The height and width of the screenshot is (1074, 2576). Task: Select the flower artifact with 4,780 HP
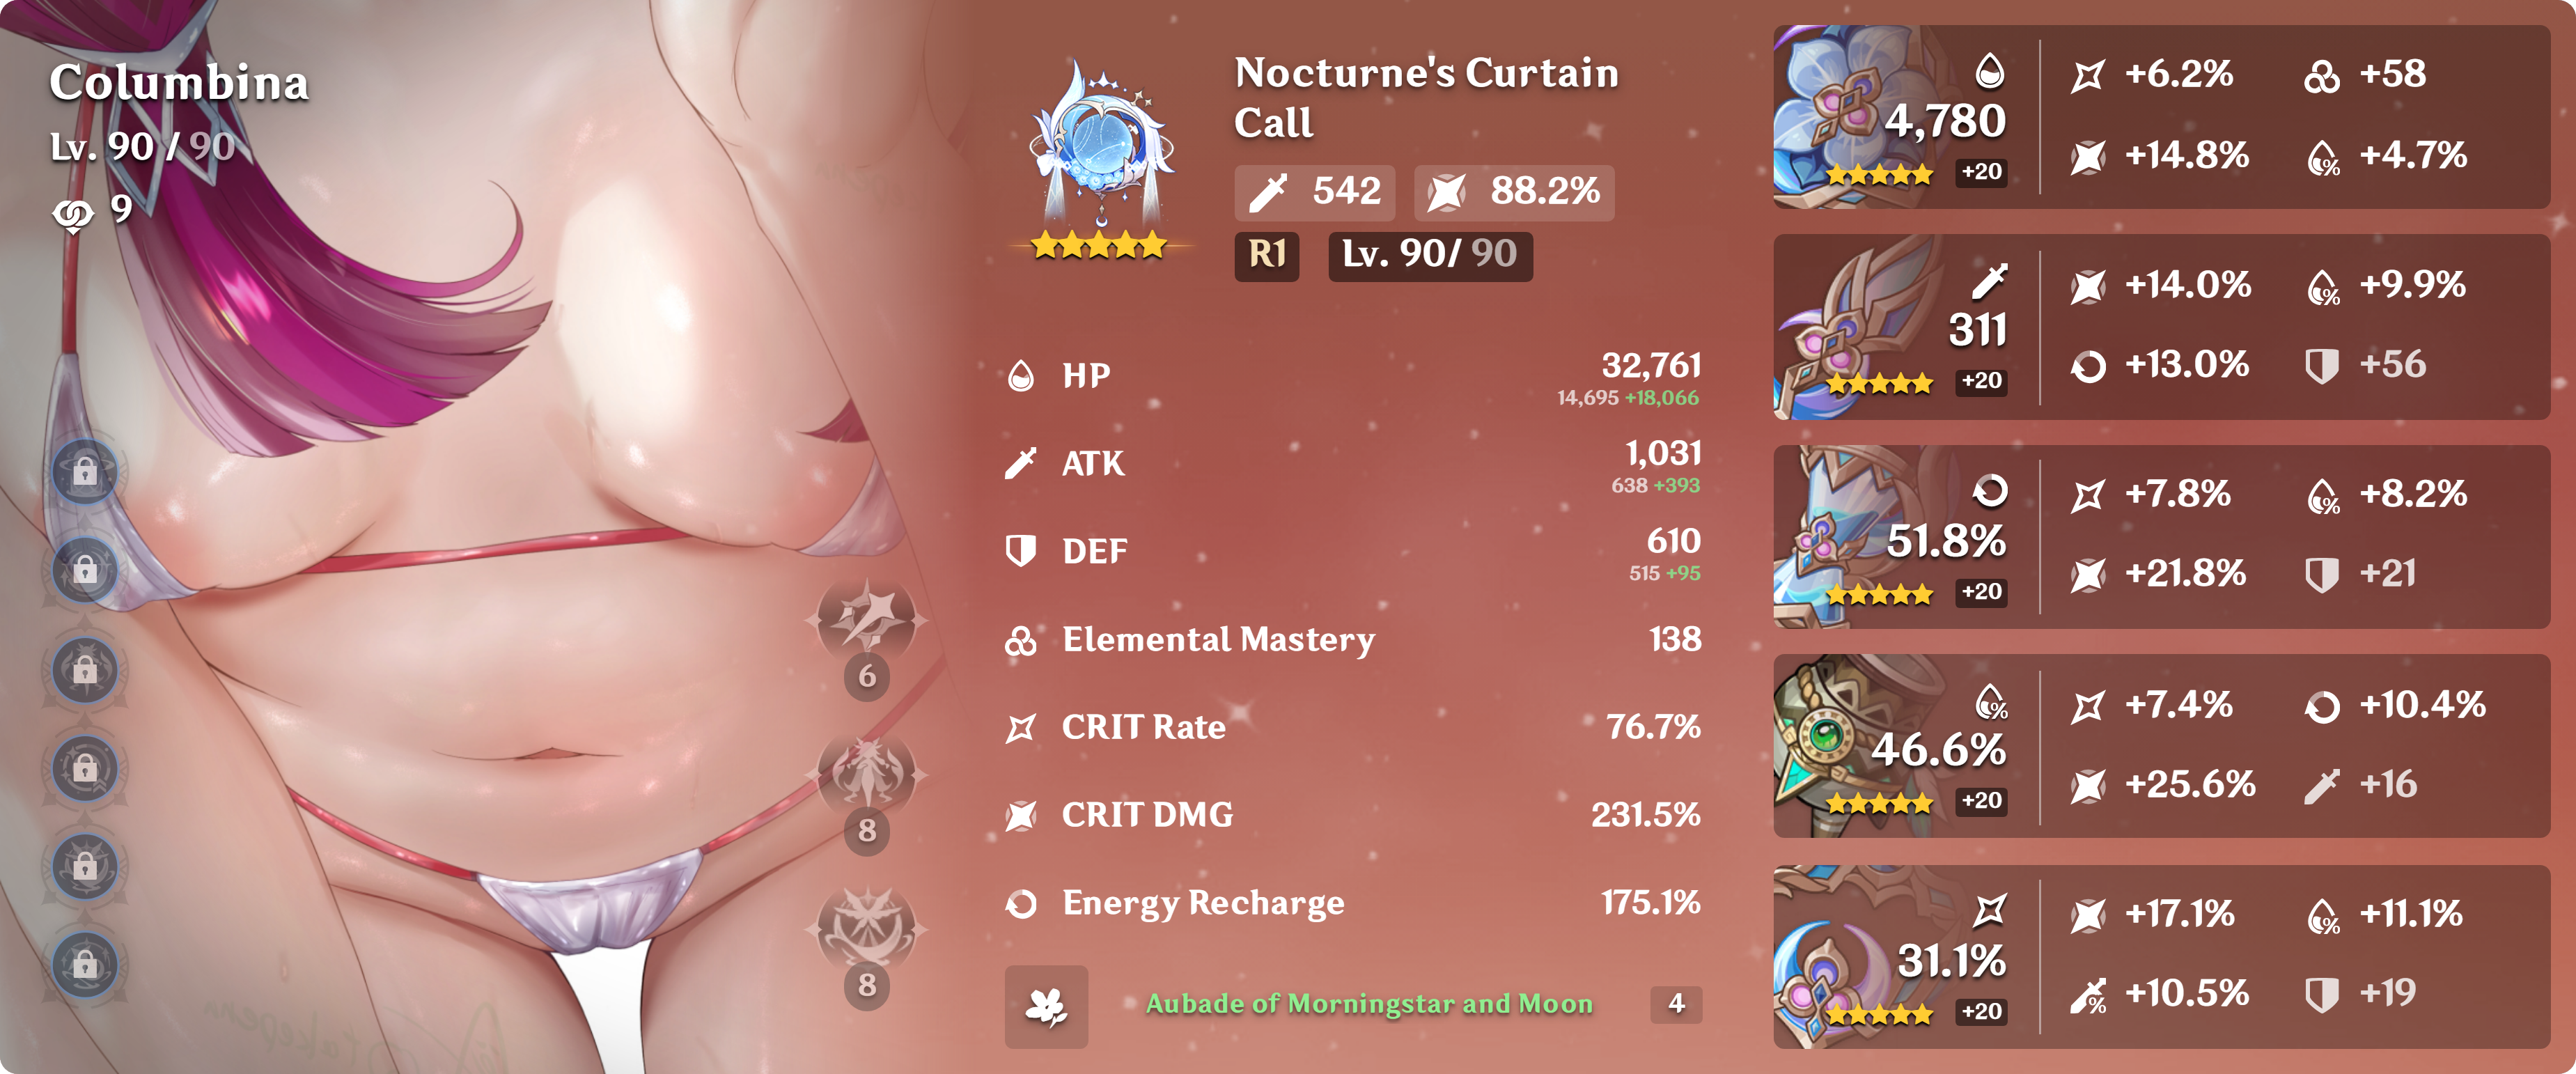click(2161, 117)
